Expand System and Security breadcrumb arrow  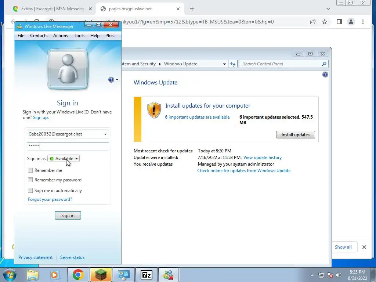click(160, 64)
